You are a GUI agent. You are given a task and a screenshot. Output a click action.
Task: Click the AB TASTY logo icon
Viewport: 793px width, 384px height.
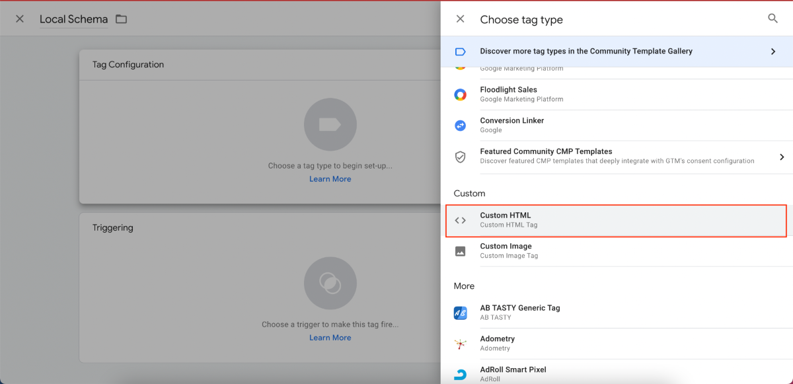click(461, 313)
